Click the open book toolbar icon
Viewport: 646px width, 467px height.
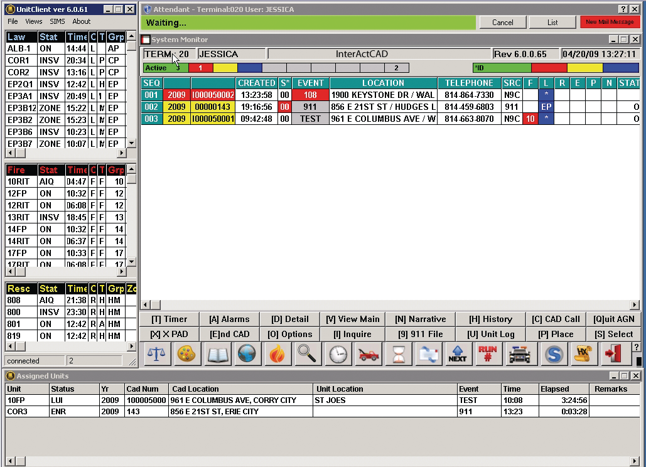pos(216,354)
